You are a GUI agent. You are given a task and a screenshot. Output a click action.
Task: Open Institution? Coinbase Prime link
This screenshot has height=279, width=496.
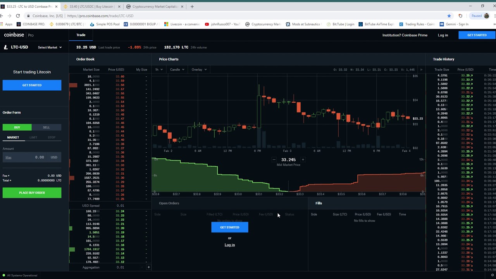pos(405,35)
